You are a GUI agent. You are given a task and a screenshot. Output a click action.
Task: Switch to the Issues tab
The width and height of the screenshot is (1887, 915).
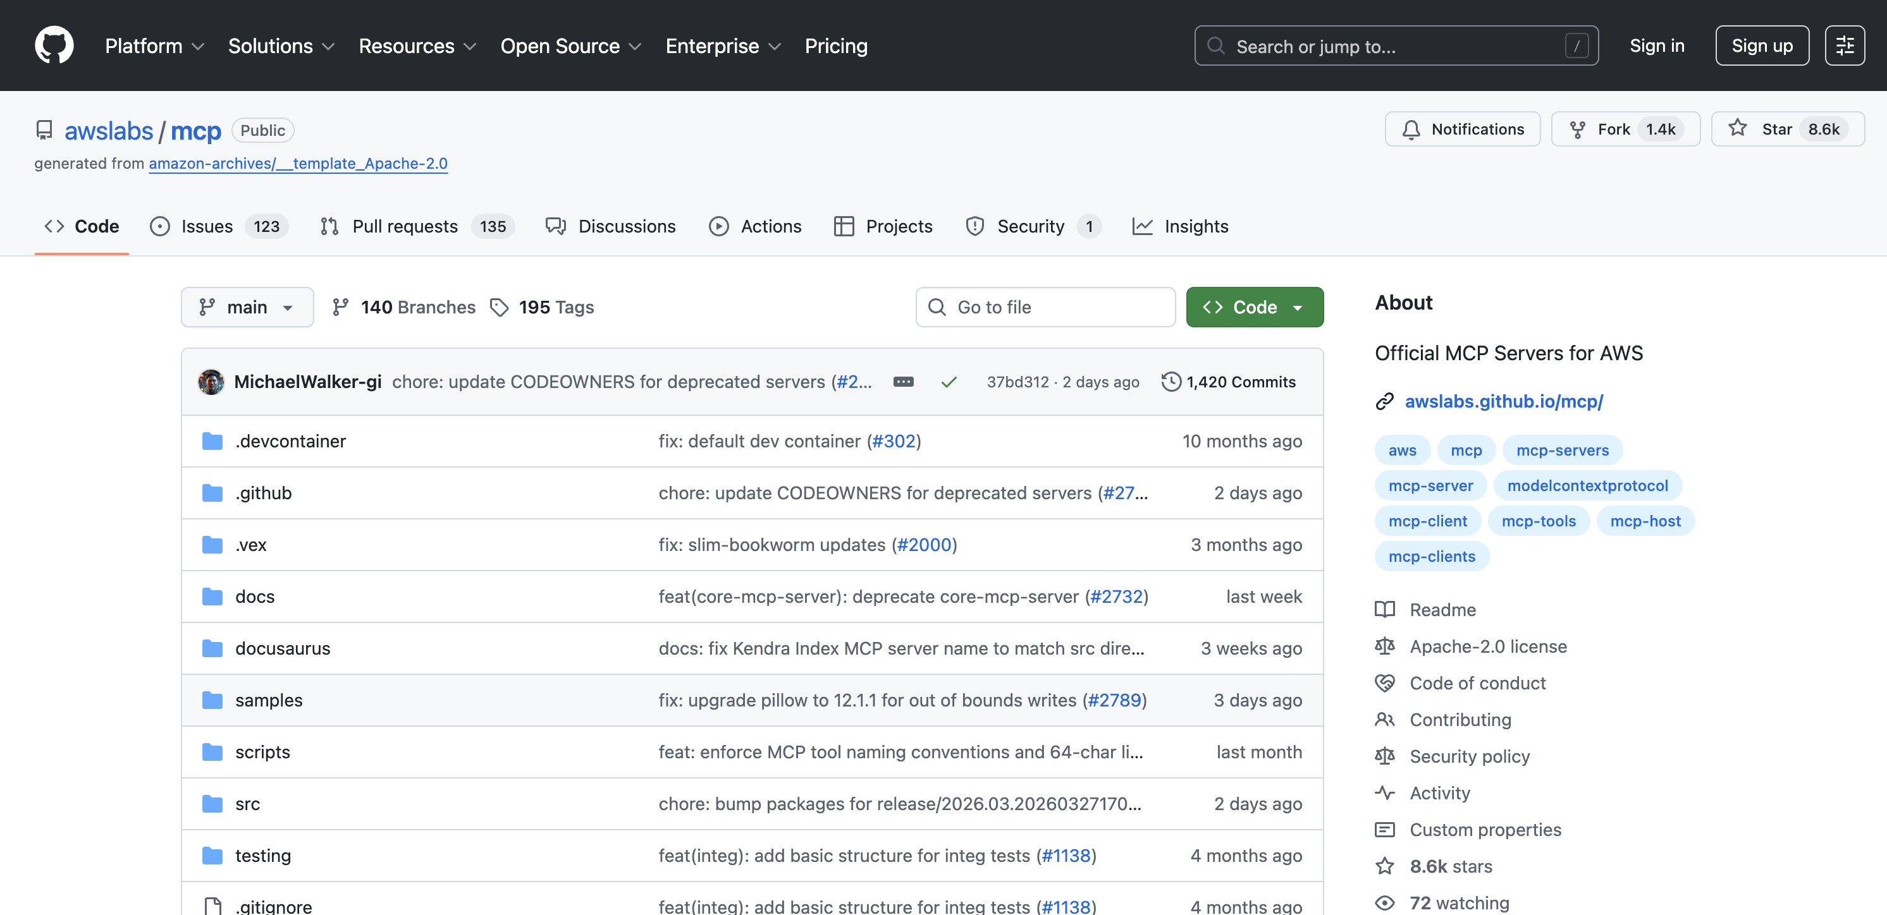point(218,226)
